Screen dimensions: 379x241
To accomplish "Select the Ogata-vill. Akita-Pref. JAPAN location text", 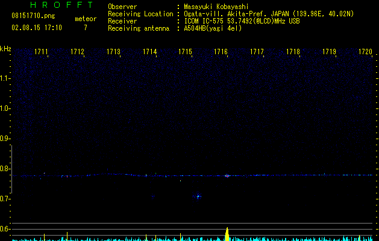I will click(269, 14).
